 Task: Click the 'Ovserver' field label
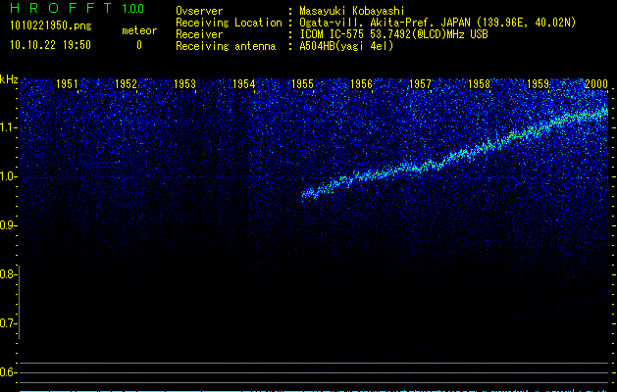pyautogui.click(x=199, y=11)
